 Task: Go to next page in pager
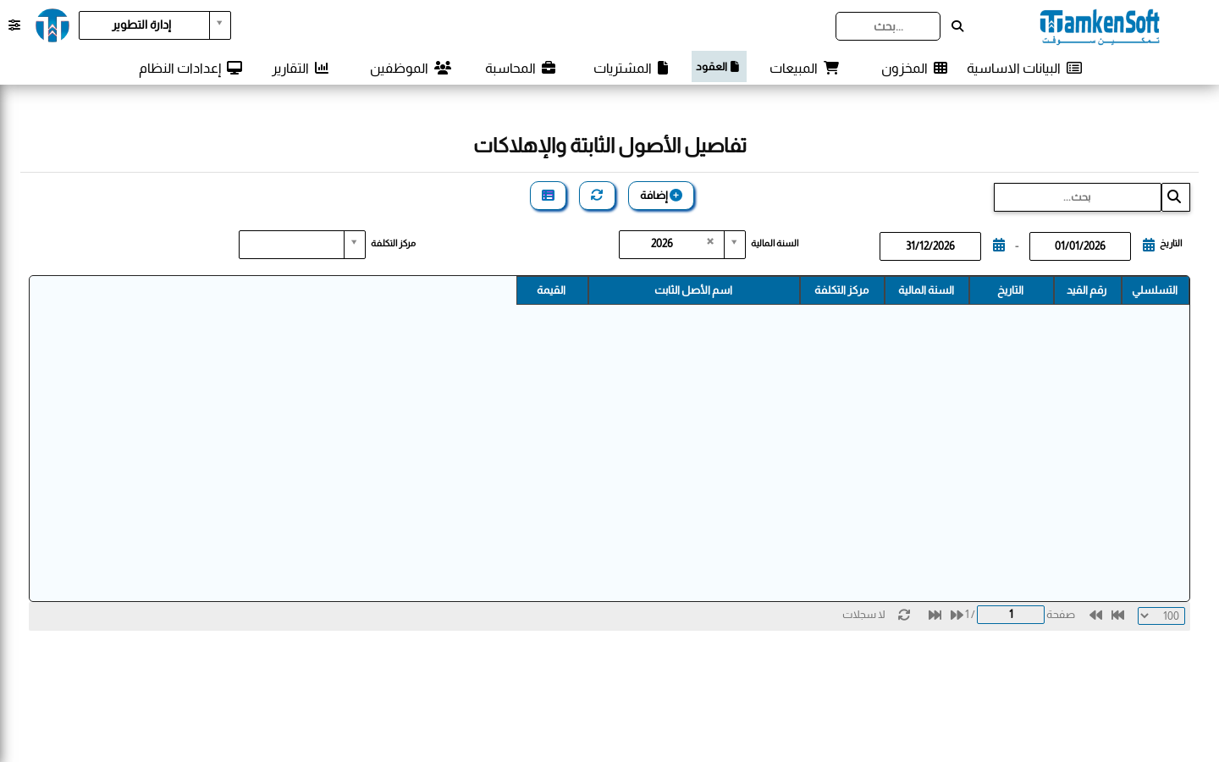pyautogui.click(x=957, y=615)
